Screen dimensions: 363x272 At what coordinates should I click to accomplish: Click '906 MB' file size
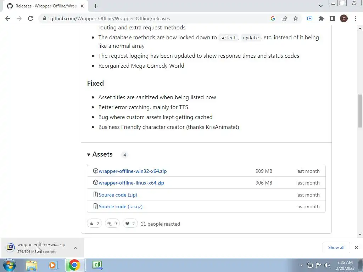coord(264,183)
